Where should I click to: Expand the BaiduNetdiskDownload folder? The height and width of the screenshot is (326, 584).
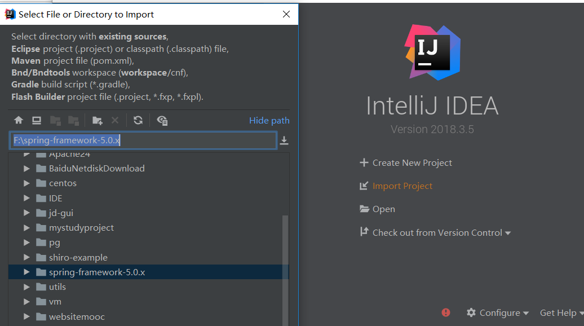click(x=26, y=169)
